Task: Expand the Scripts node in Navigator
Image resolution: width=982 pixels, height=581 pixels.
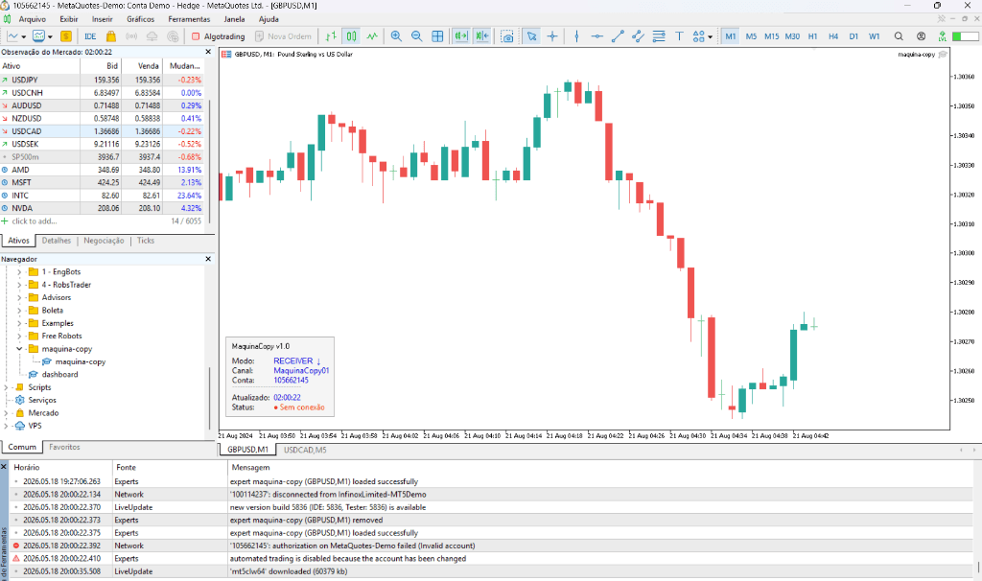Action: click(7, 387)
